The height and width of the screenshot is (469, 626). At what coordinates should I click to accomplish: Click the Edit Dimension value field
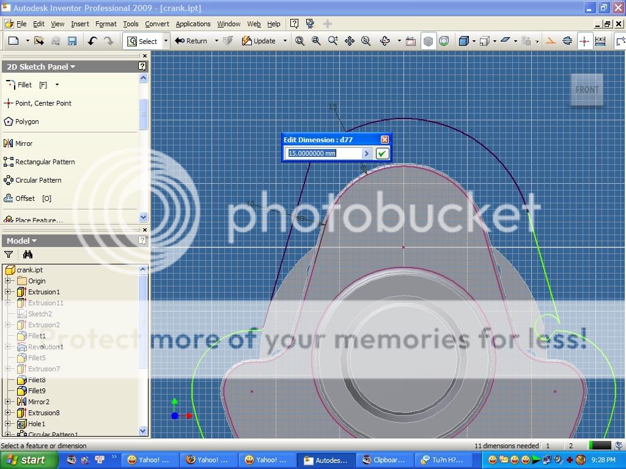(x=324, y=153)
